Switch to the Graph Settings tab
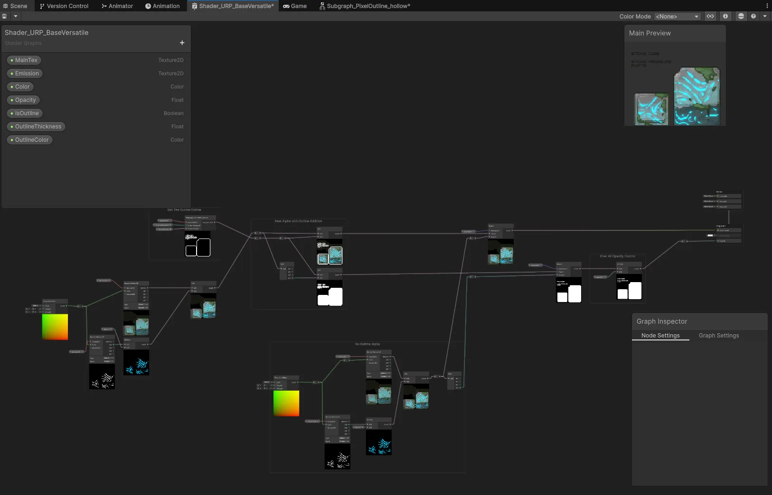 [x=718, y=336]
